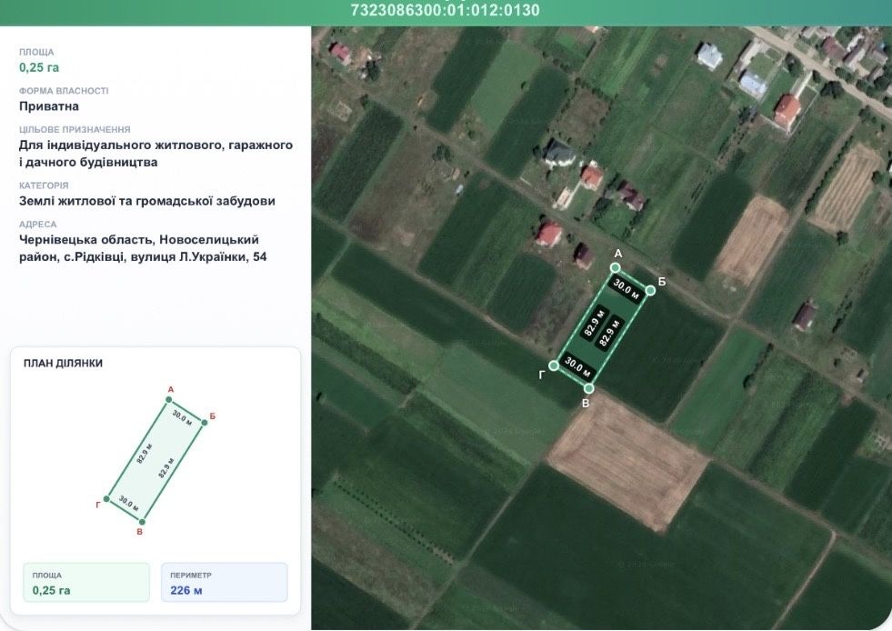Select point Г in the parcel plan
Screen dimensions: 892x631
pyautogui.click(x=106, y=499)
